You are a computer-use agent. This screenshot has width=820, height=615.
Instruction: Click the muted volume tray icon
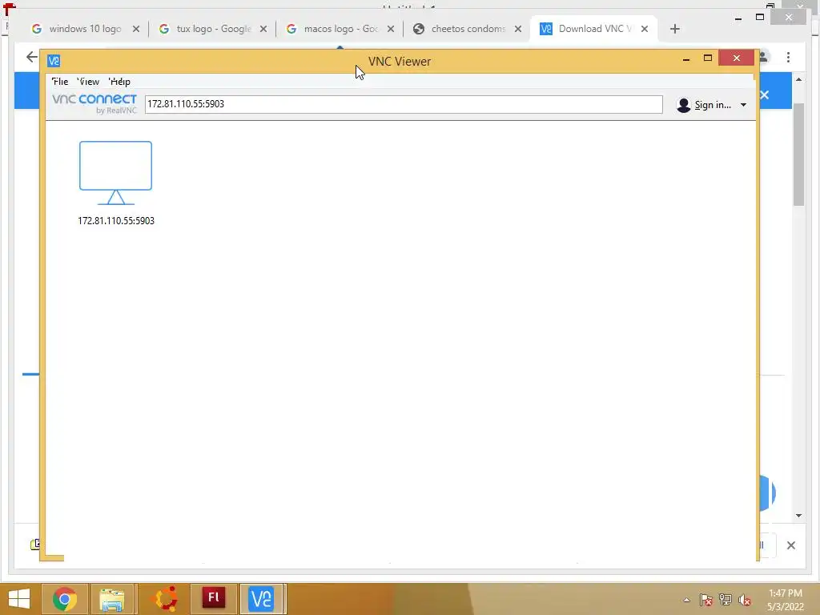coord(745,600)
